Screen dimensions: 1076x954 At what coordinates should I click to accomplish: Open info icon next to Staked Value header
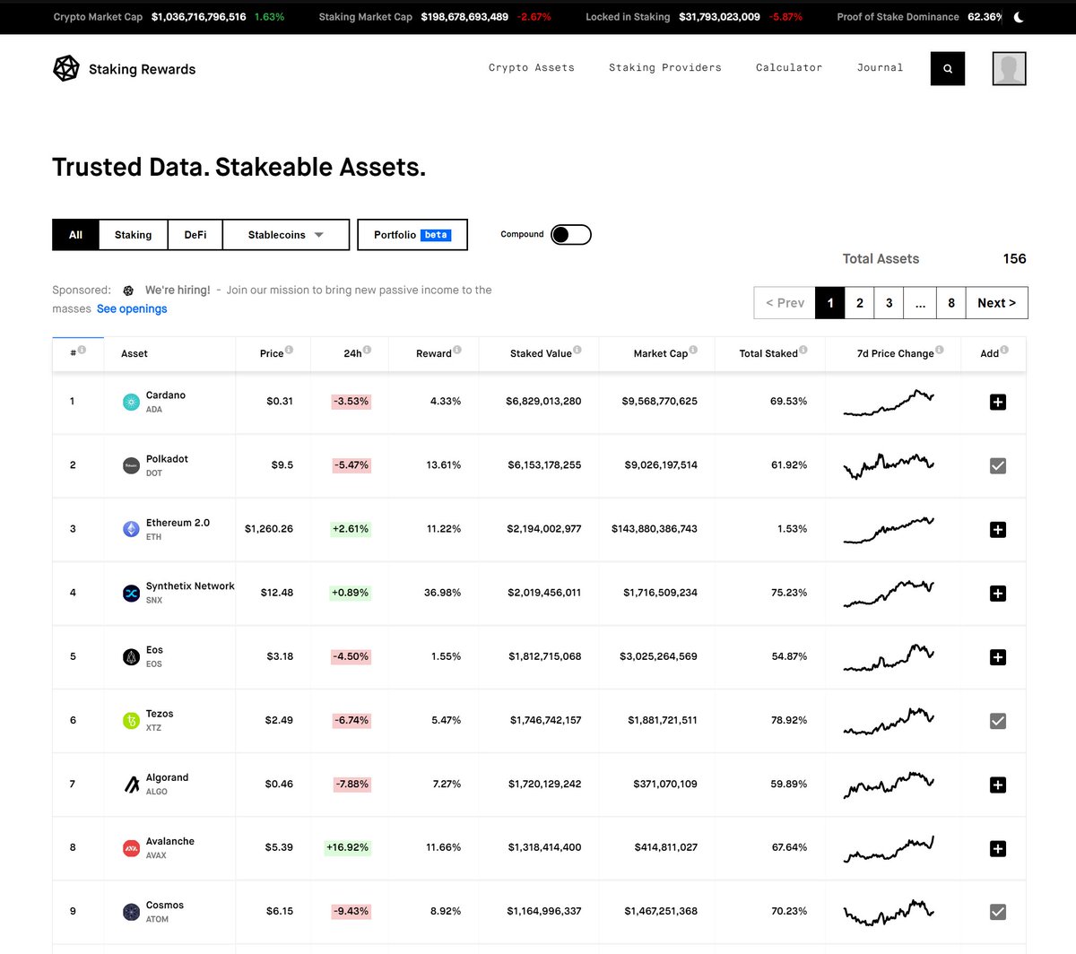(577, 350)
